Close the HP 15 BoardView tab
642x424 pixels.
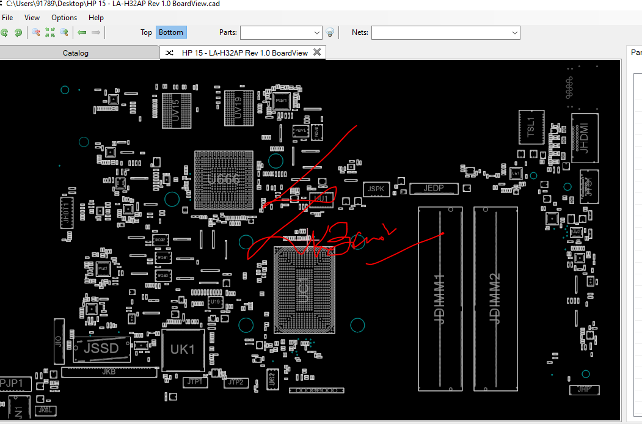[x=317, y=52]
